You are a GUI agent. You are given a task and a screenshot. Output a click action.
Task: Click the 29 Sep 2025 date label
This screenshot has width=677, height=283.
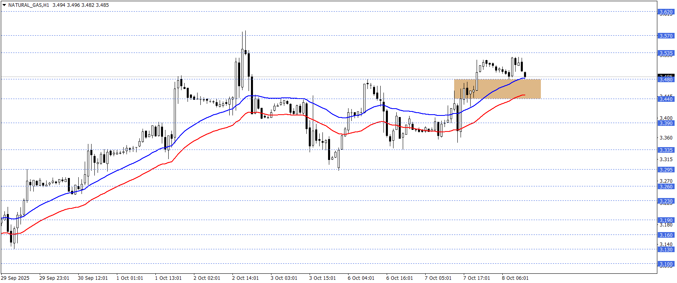coord(15,278)
